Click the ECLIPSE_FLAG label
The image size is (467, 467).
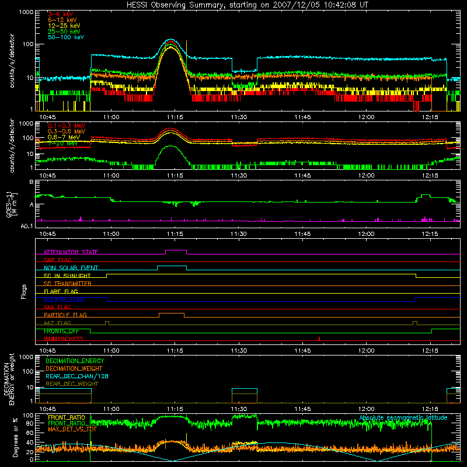(x=64, y=299)
